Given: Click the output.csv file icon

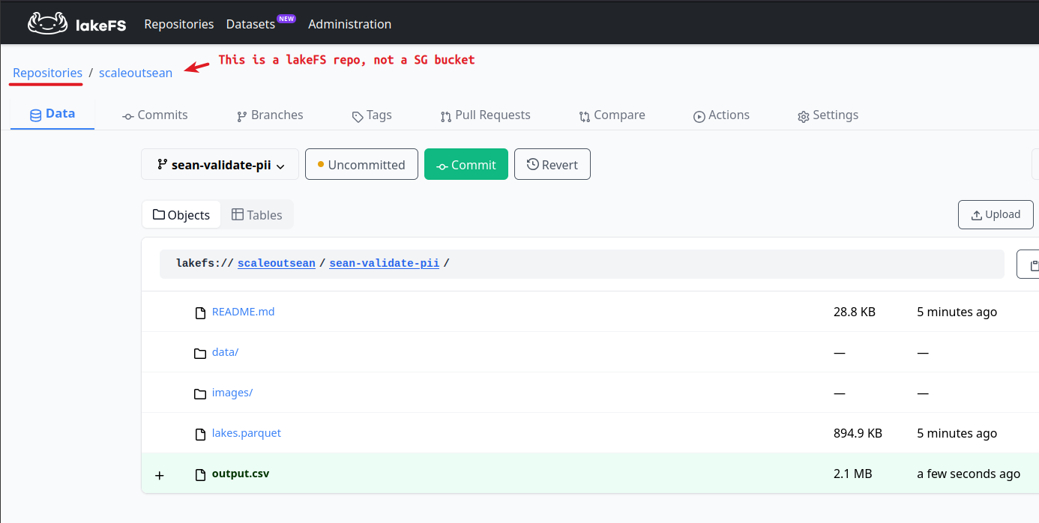Looking at the screenshot, I should (200, 474).
